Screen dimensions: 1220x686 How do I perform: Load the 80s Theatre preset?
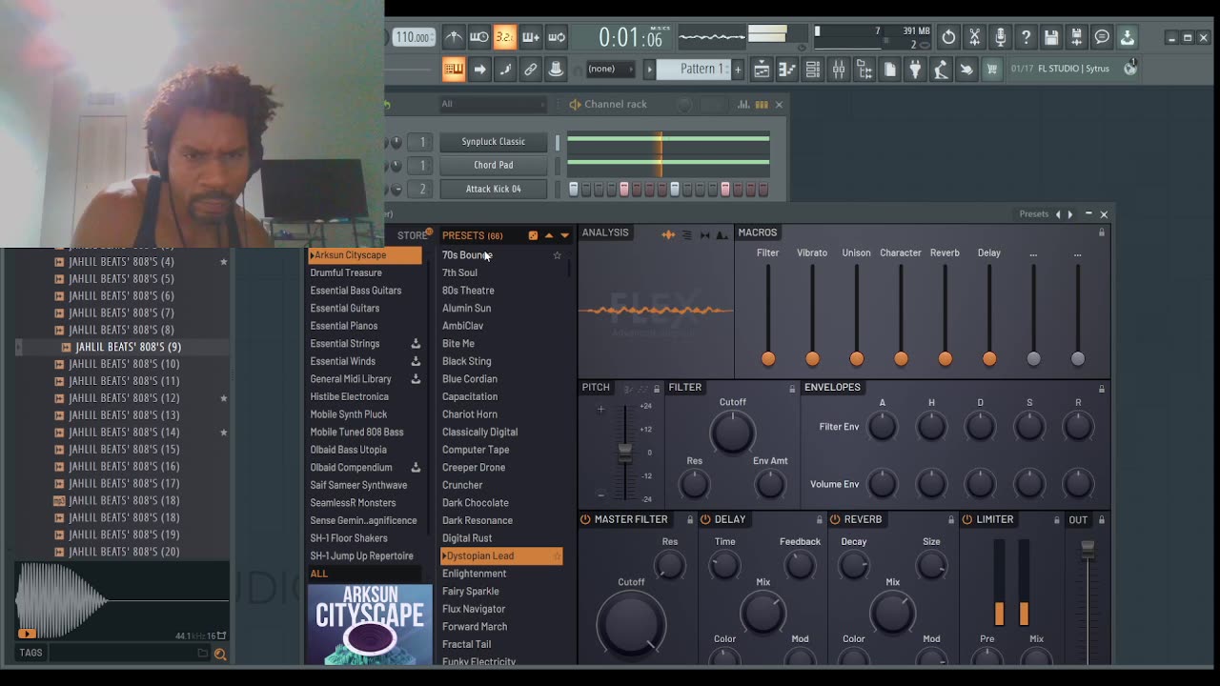(x=468, y=291)
